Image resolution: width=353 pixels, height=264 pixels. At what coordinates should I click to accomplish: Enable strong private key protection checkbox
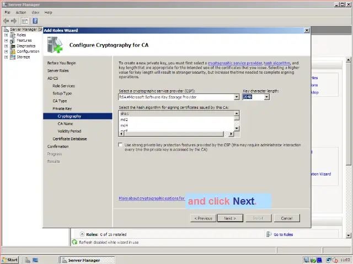coord(120,145)
